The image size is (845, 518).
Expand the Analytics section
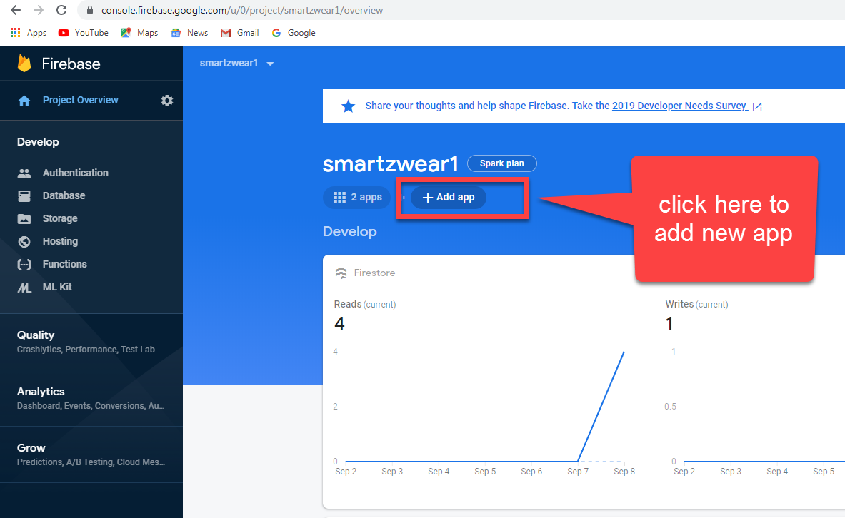pos(91,398)
